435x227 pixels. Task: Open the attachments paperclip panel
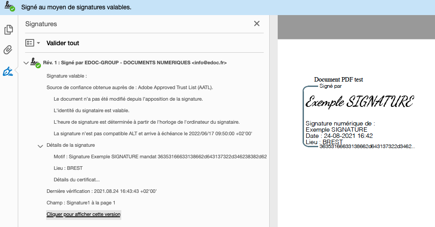[8, 50]
